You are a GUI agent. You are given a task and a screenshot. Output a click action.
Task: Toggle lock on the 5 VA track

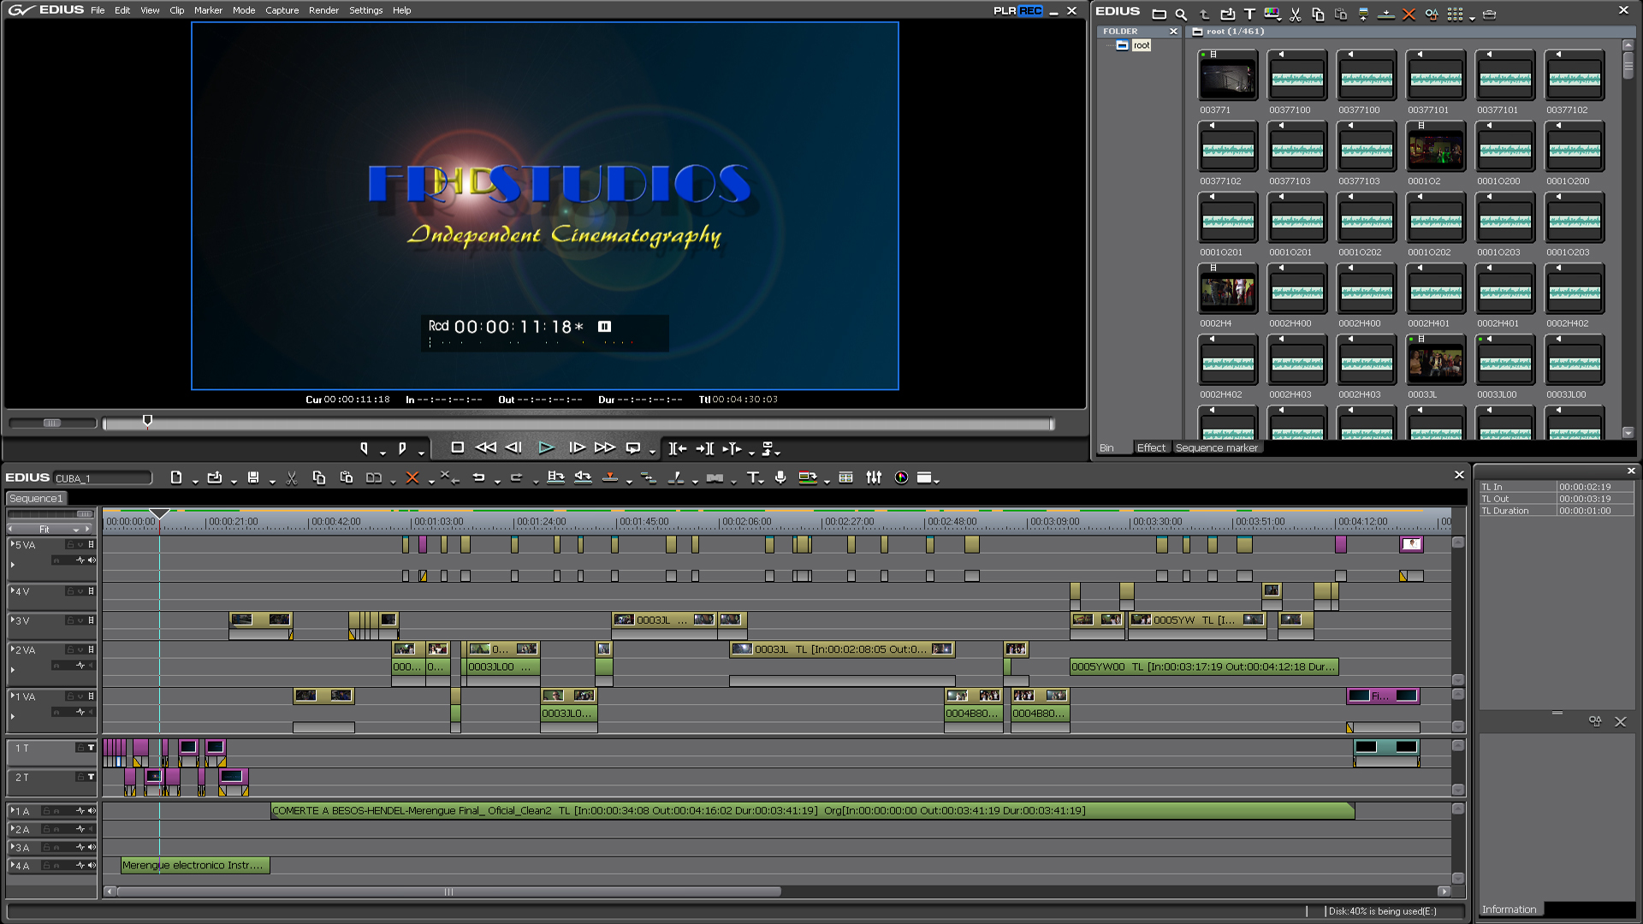(70, 544)
